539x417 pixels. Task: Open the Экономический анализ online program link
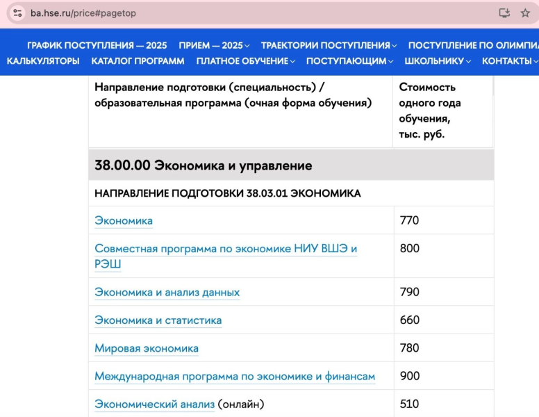tap(154, 404)
